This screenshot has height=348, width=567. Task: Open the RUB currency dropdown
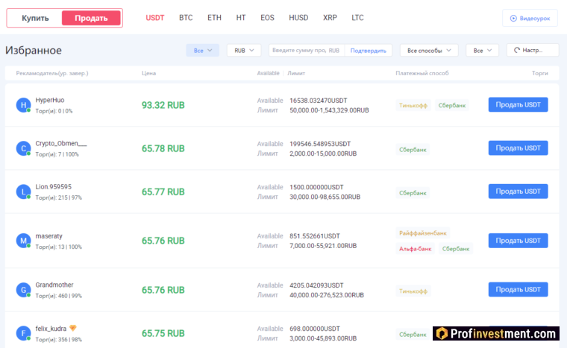(x=244, y=50)
